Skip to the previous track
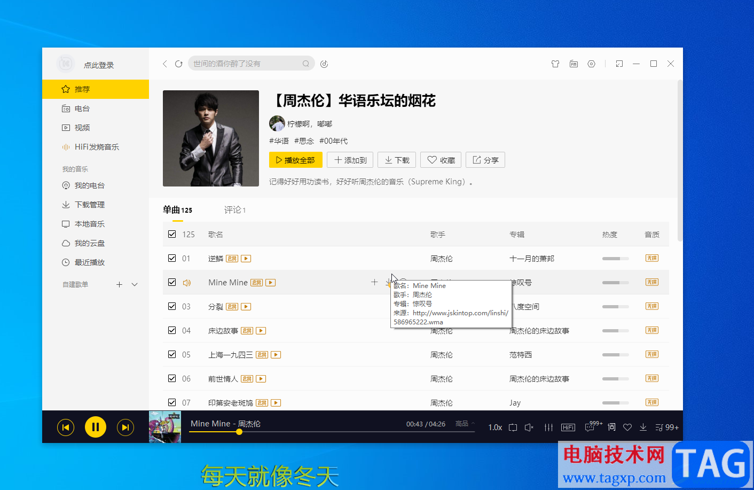The image size is (754, 490). tap(66, 427)
